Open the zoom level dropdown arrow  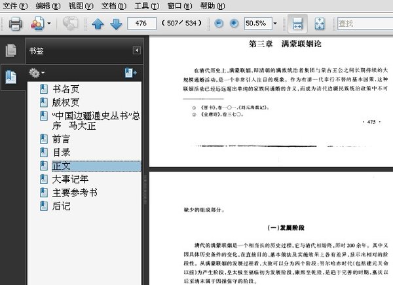point(275,24)
